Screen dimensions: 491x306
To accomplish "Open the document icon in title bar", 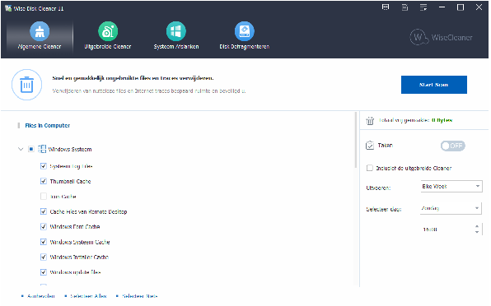I will (x=404, y=7).
